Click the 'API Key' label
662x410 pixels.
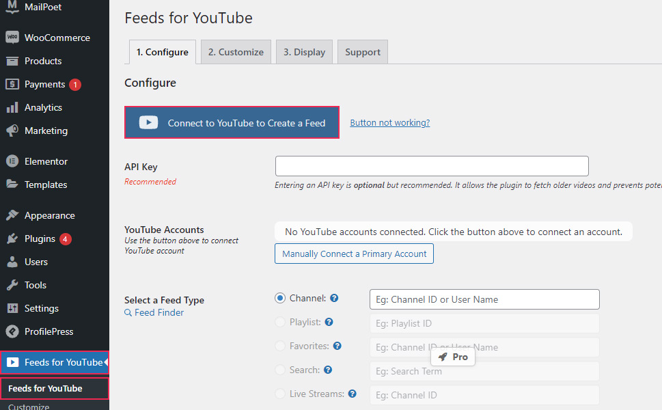point(141,167)
